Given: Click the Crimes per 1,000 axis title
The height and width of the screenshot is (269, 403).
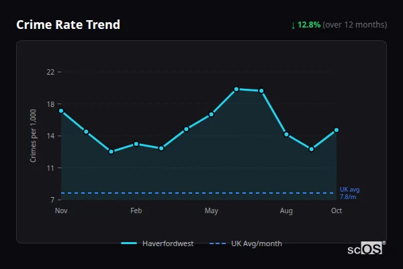Looking at the screenshot, I should click(x=33, y=136).
